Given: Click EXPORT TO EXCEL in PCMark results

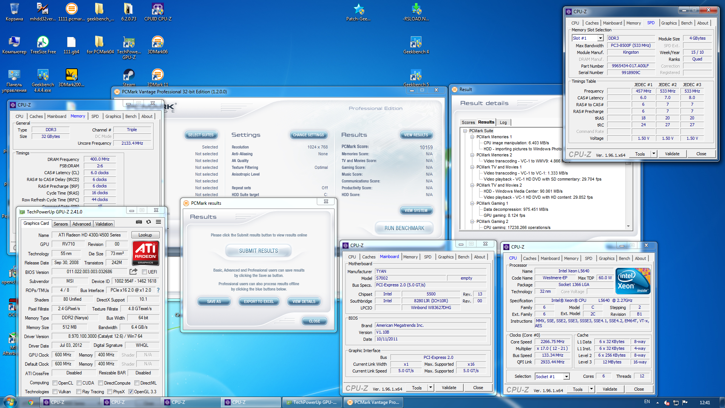Looking at the screenshot, I should click(x=259, y=301).
